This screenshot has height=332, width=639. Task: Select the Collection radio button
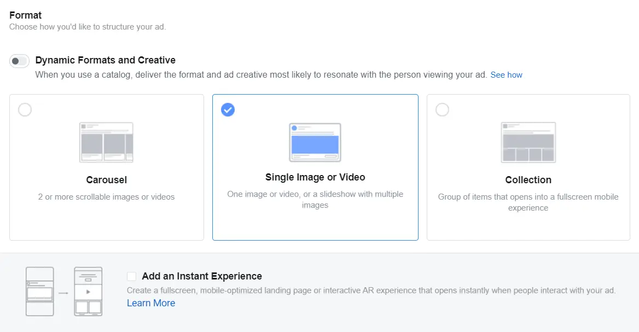point(442,110)
